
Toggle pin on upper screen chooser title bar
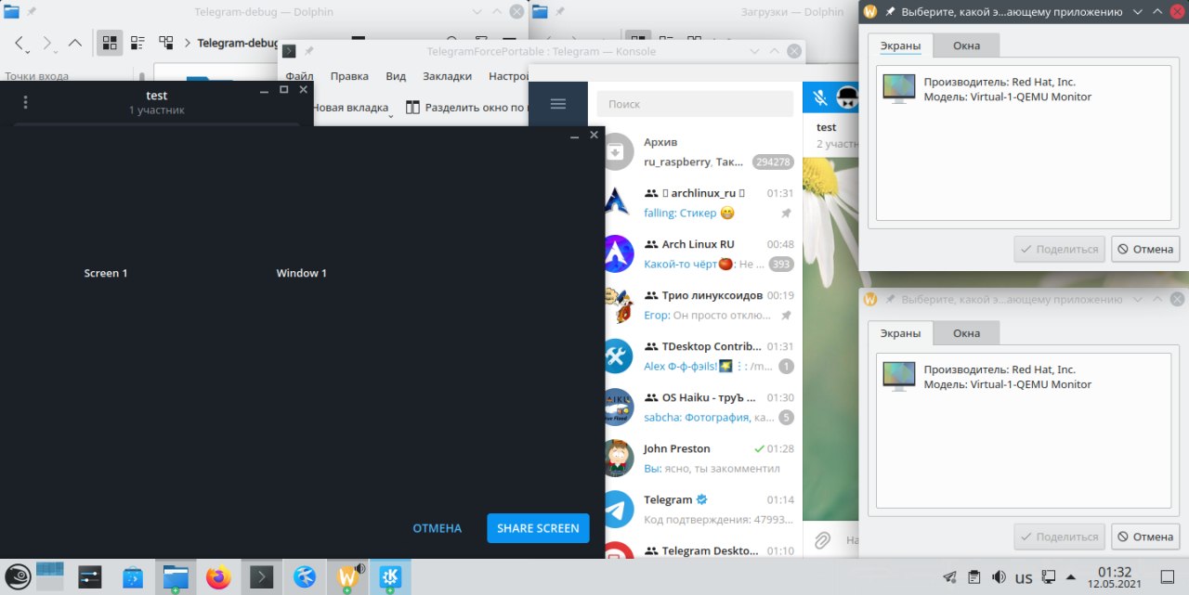coord(890,12)
